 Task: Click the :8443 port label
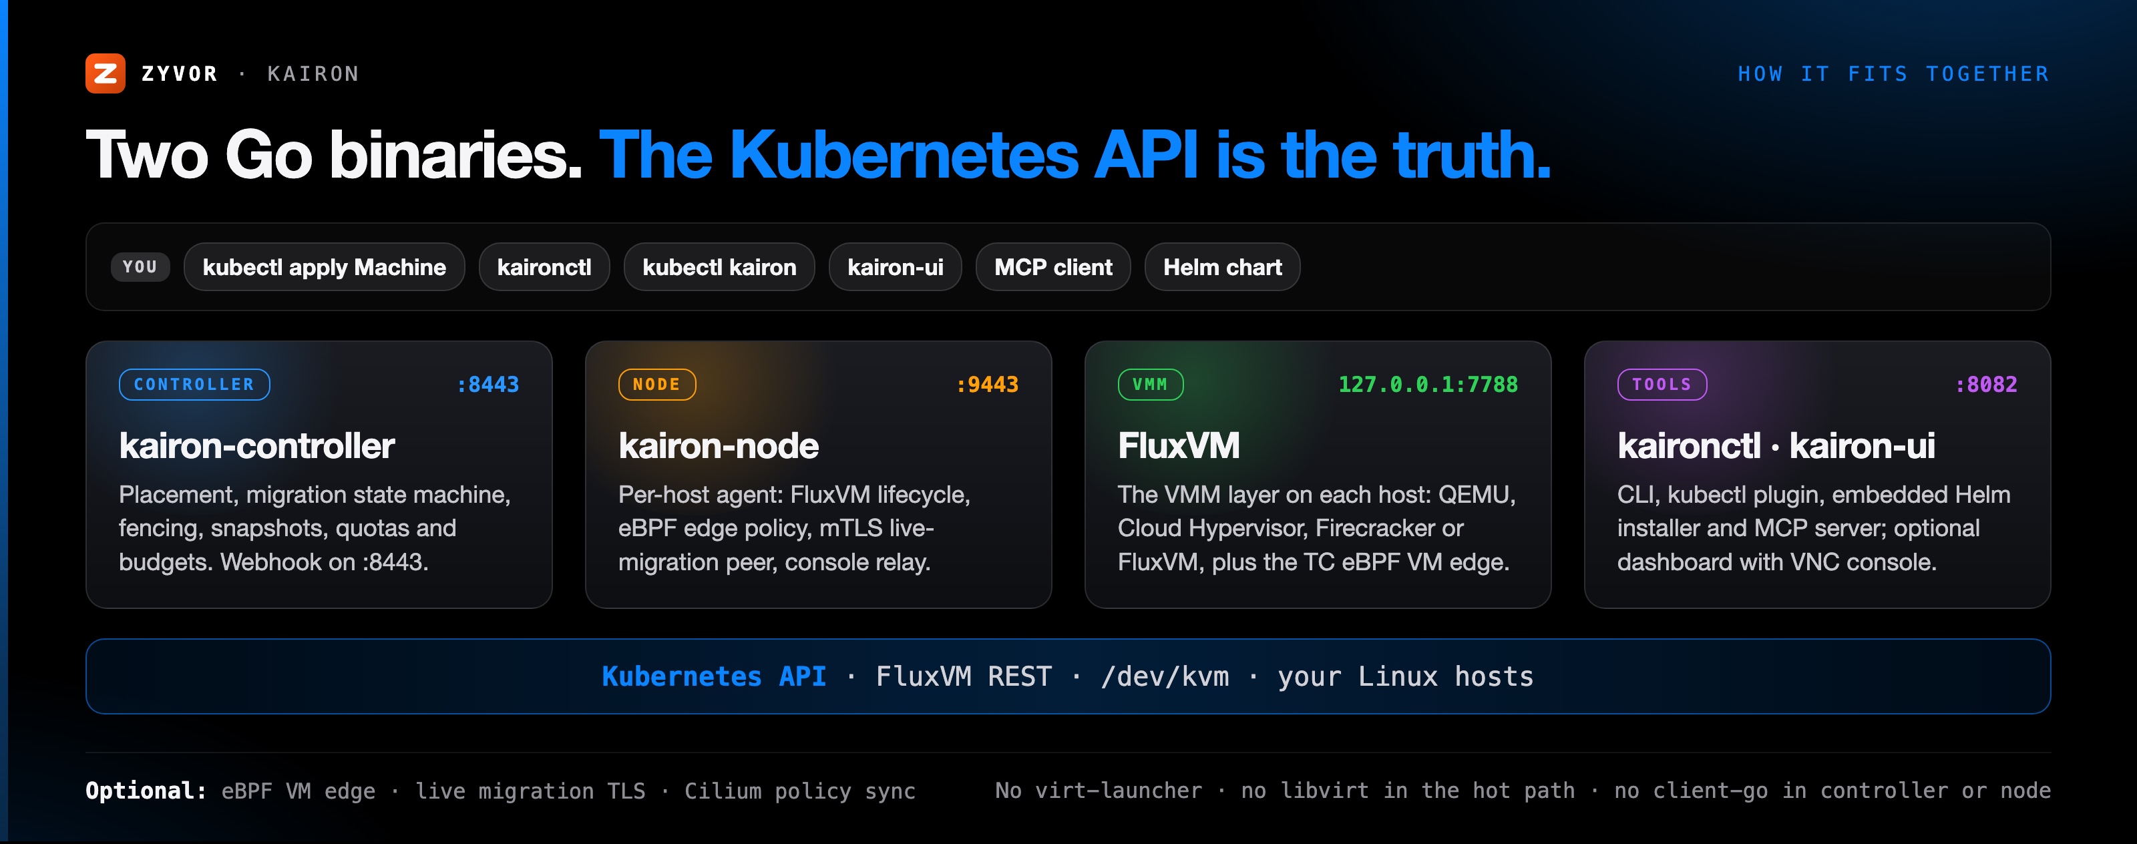(x=488, y=385)
